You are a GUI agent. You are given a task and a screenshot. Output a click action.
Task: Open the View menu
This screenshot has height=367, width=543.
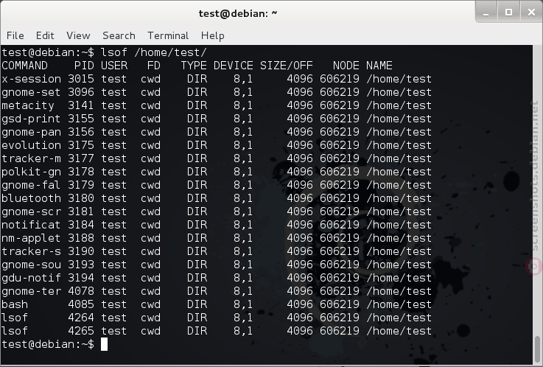[x=78, y=35]
